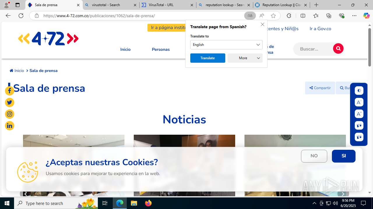Open Favorites list icon
373x209 pixels.
click(316, 16)
